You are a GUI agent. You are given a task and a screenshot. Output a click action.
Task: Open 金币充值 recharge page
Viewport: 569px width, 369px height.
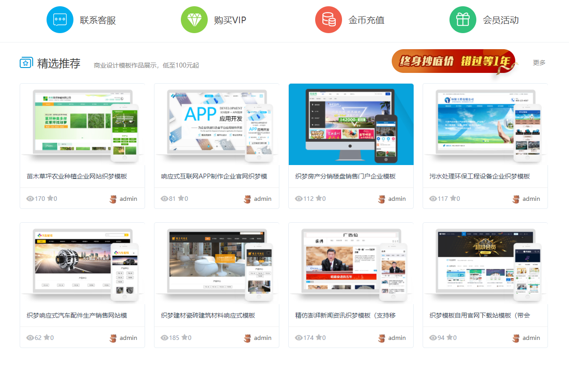pos(366,20)
